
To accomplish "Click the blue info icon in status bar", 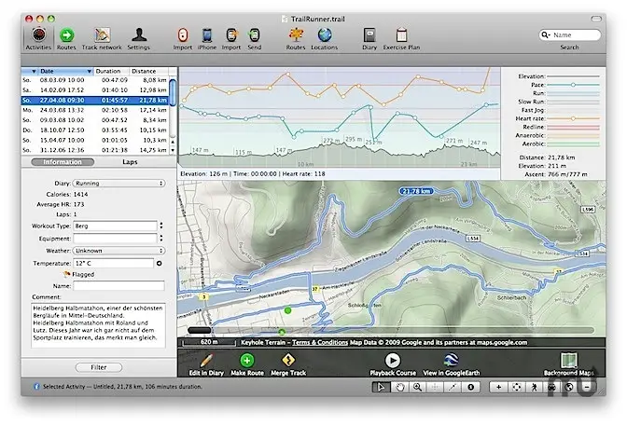I will point(36,387).
